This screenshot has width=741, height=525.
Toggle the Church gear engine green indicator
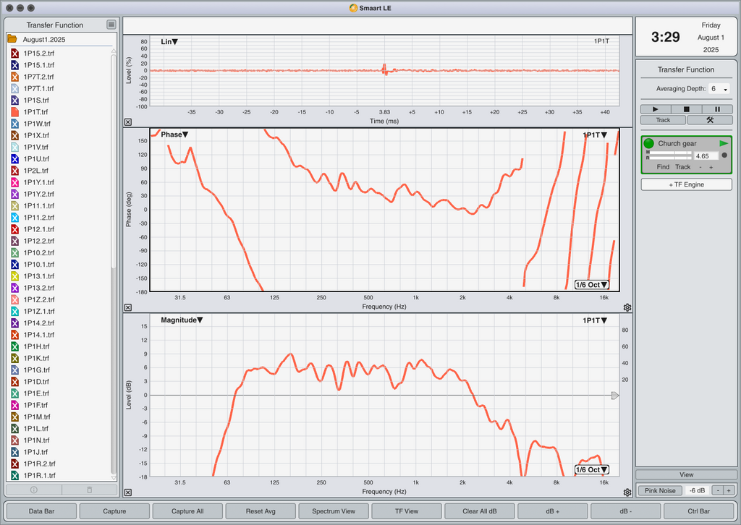(x=649, y=143)
